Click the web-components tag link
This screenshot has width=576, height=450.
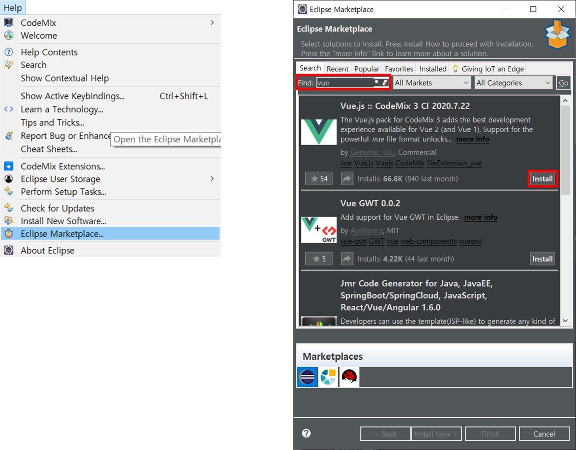coord(429,241)
